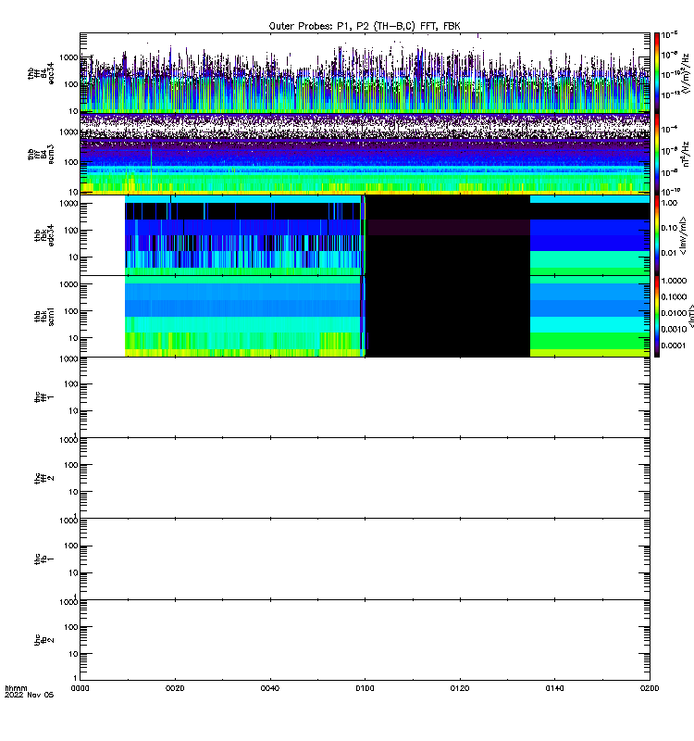Select the 0.1000 color bar tick value
The height and width of the screenshot is (741, 694).
[x=674, y=296]
